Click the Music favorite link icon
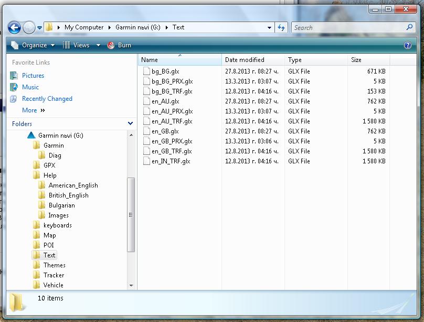The height and width of the screenshot is (322, 424). point(14,87)
